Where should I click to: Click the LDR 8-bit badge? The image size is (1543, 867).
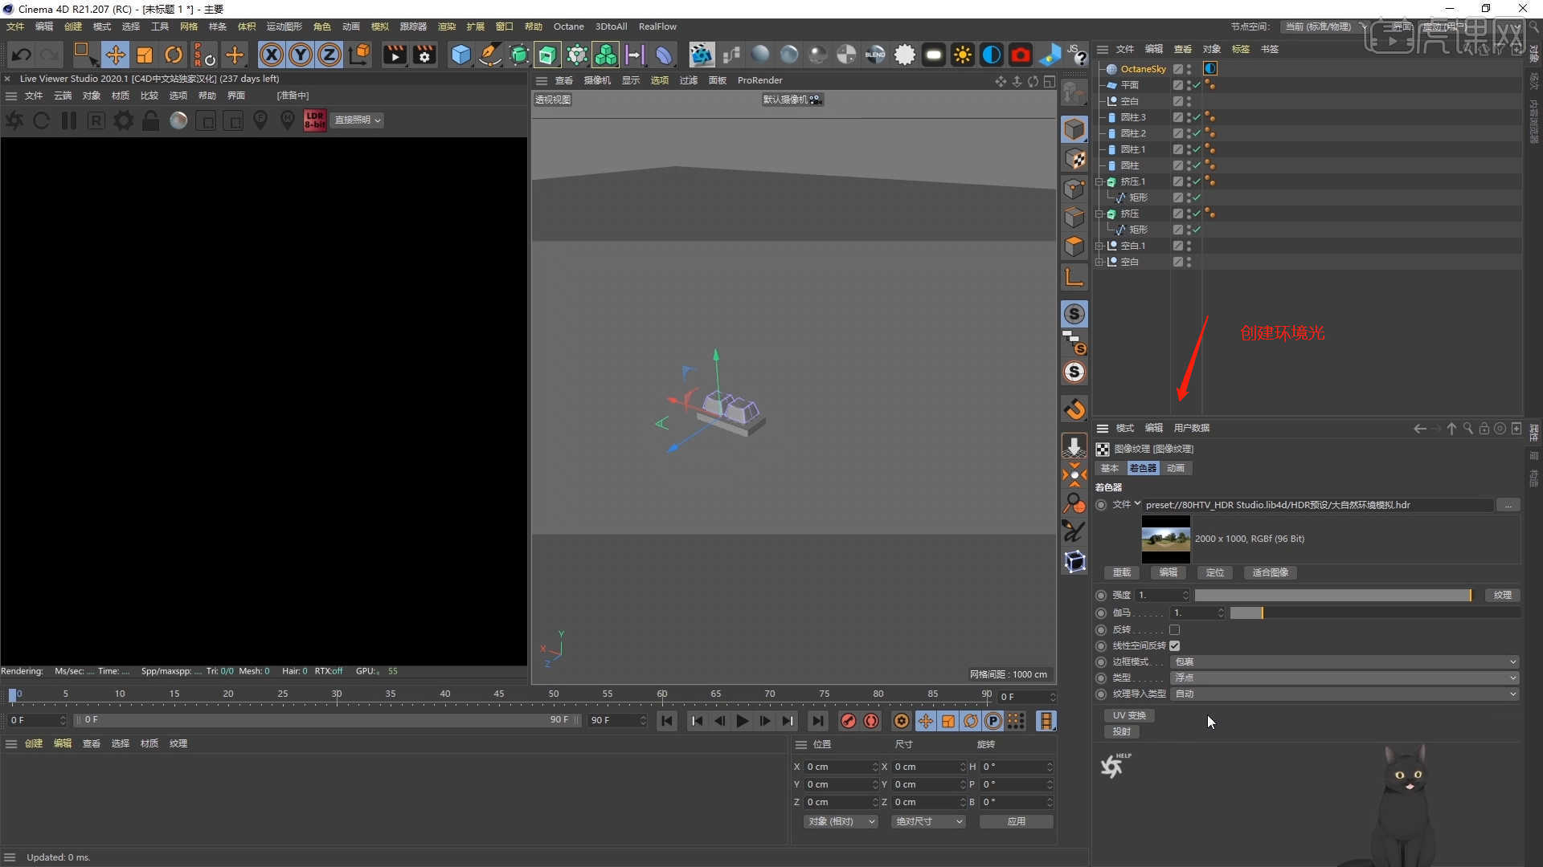click(315, 120)
